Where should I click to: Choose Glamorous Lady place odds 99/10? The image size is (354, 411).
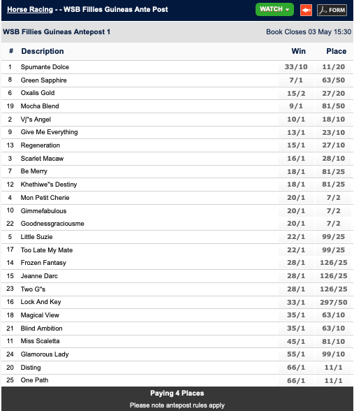333,354
